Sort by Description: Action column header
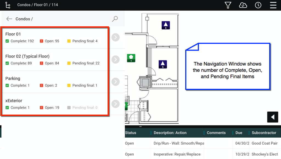This screenshot has height=159, width=281. point(170,133)
